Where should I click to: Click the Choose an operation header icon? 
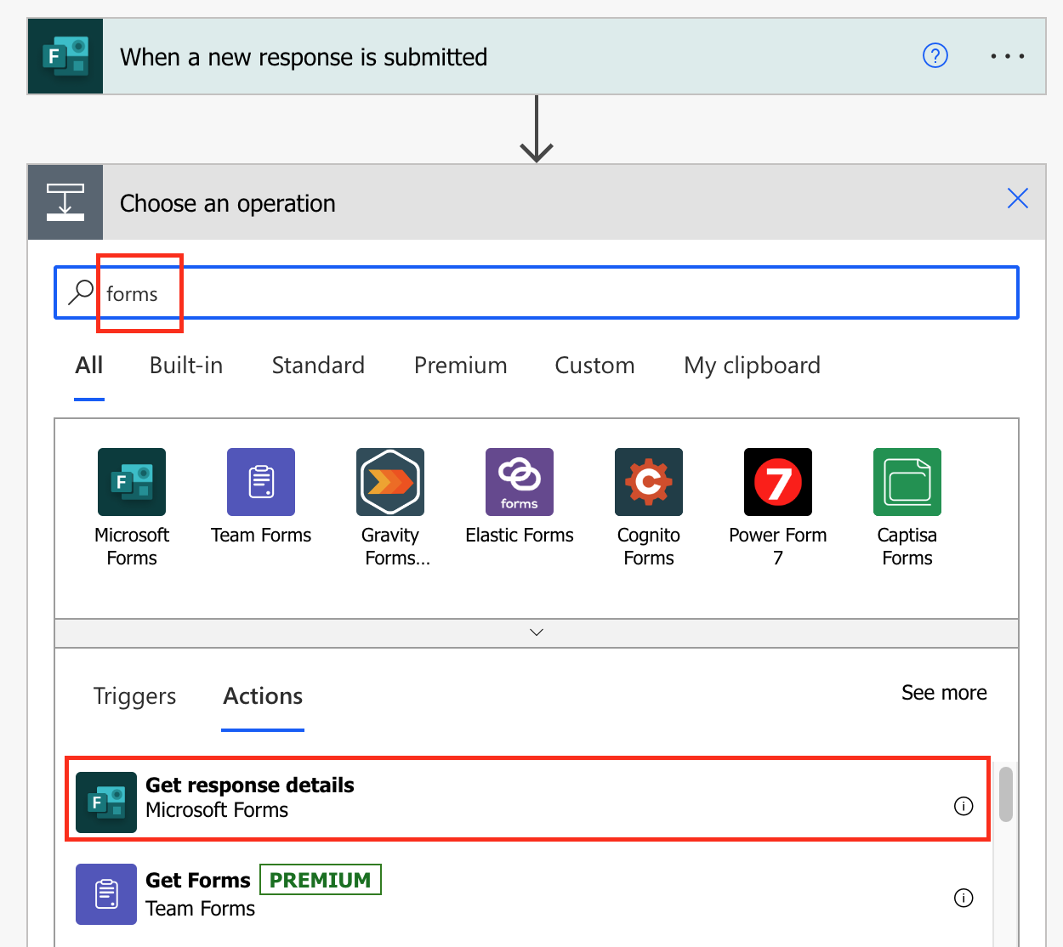click(x=65, y=202)
